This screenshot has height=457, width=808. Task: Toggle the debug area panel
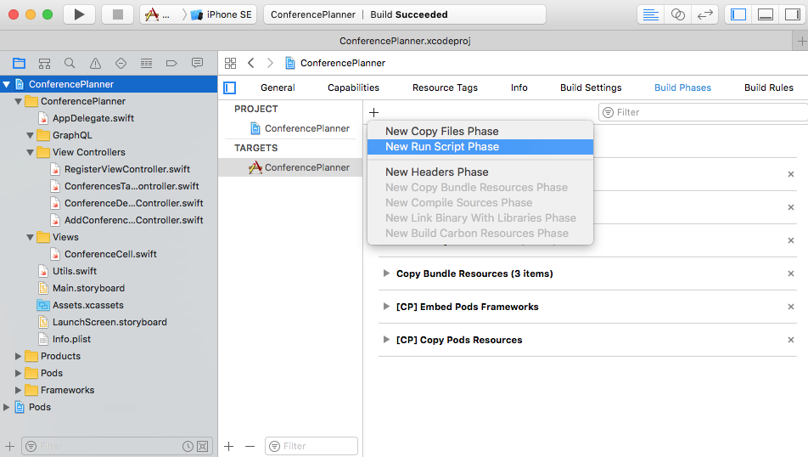(x=766, y=14)
